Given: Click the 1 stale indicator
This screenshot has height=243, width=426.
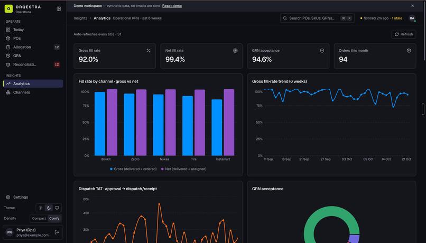Looking at the screenshot, I should coord(396,18).
